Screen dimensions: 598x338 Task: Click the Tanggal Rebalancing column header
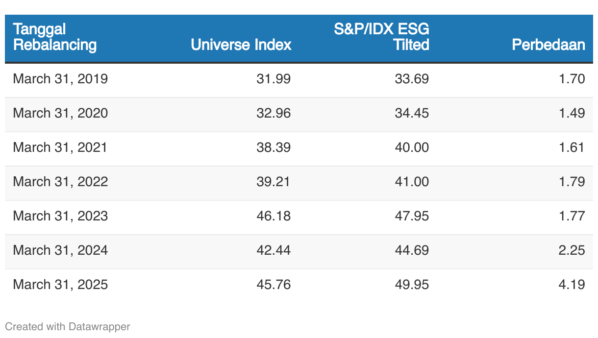pyautogui.click(x=55, y=37)
